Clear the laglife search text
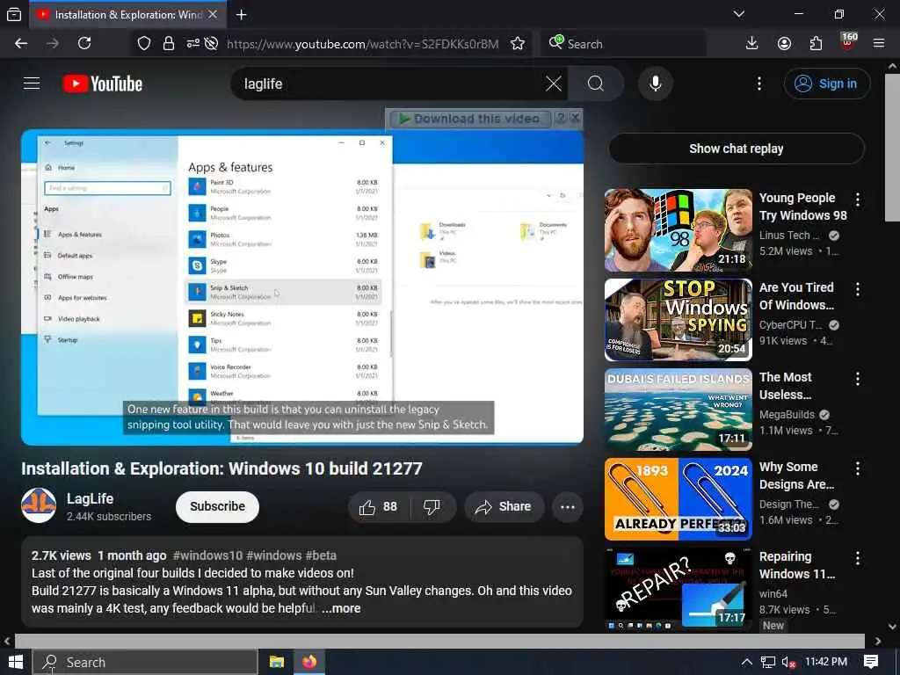 pos(554,83)
